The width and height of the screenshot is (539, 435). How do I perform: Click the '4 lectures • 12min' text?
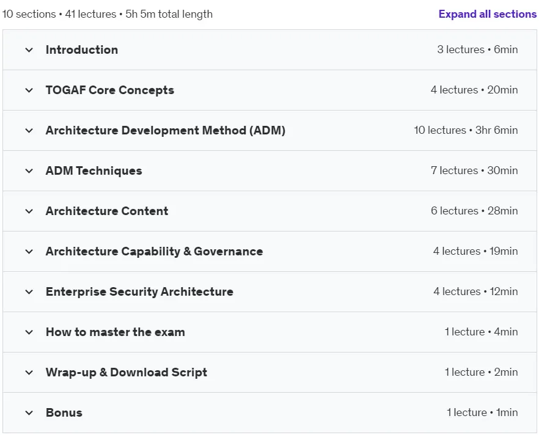click(x=475, y=291)
